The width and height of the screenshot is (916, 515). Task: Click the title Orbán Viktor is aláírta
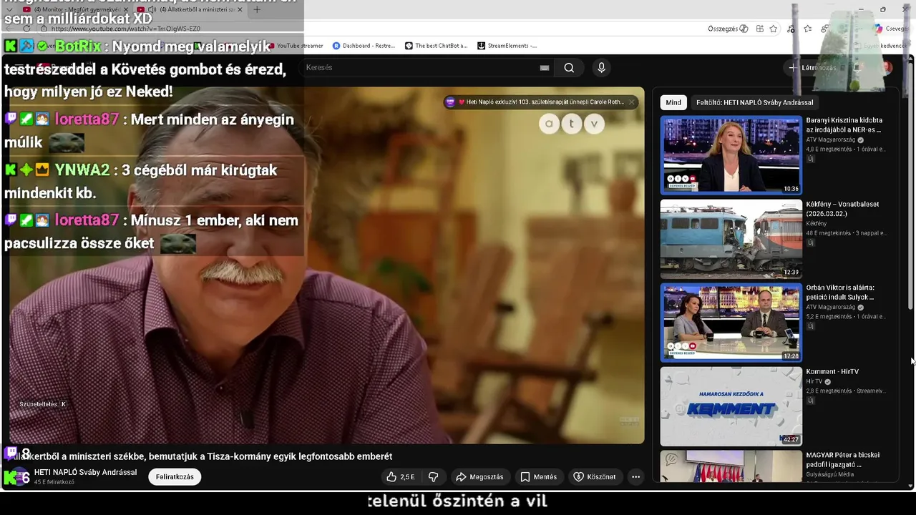pos(840,293)
